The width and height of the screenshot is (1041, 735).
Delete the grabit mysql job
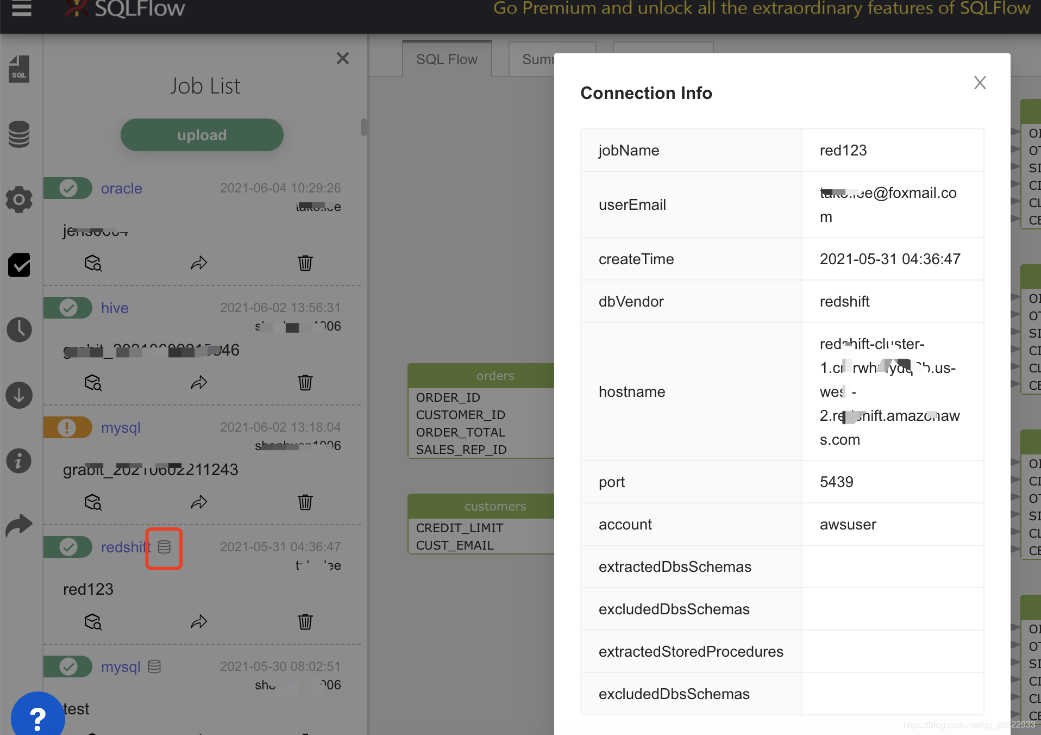pos(305,502)
